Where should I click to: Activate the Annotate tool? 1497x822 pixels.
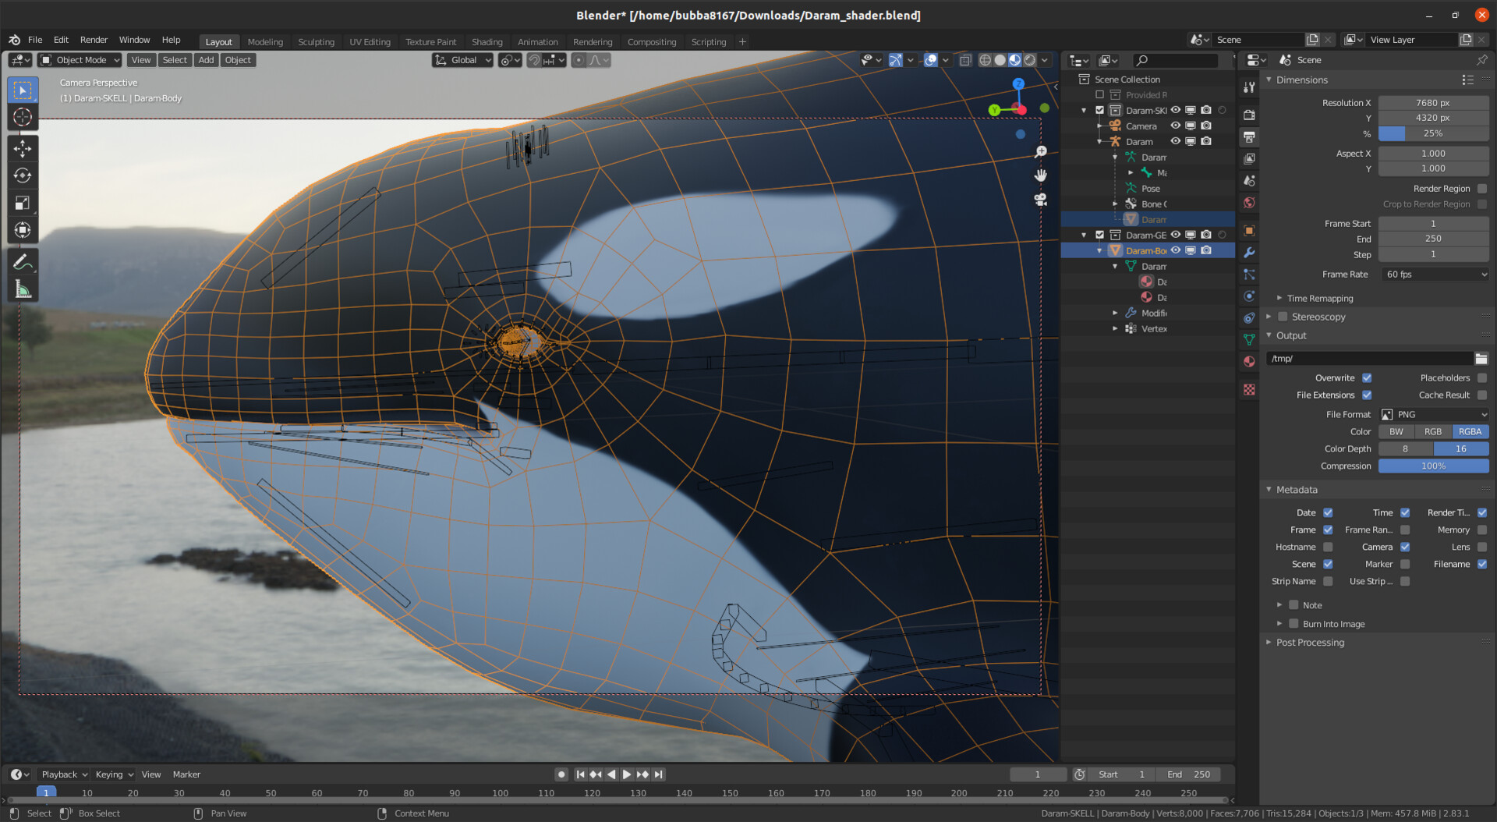pos(23,262)
